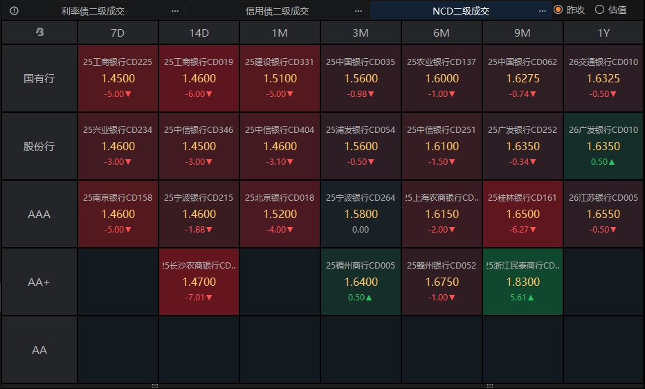Select the 国有行 row header
The width and height of the screenshot is (645, 389).
click(39, 78)
